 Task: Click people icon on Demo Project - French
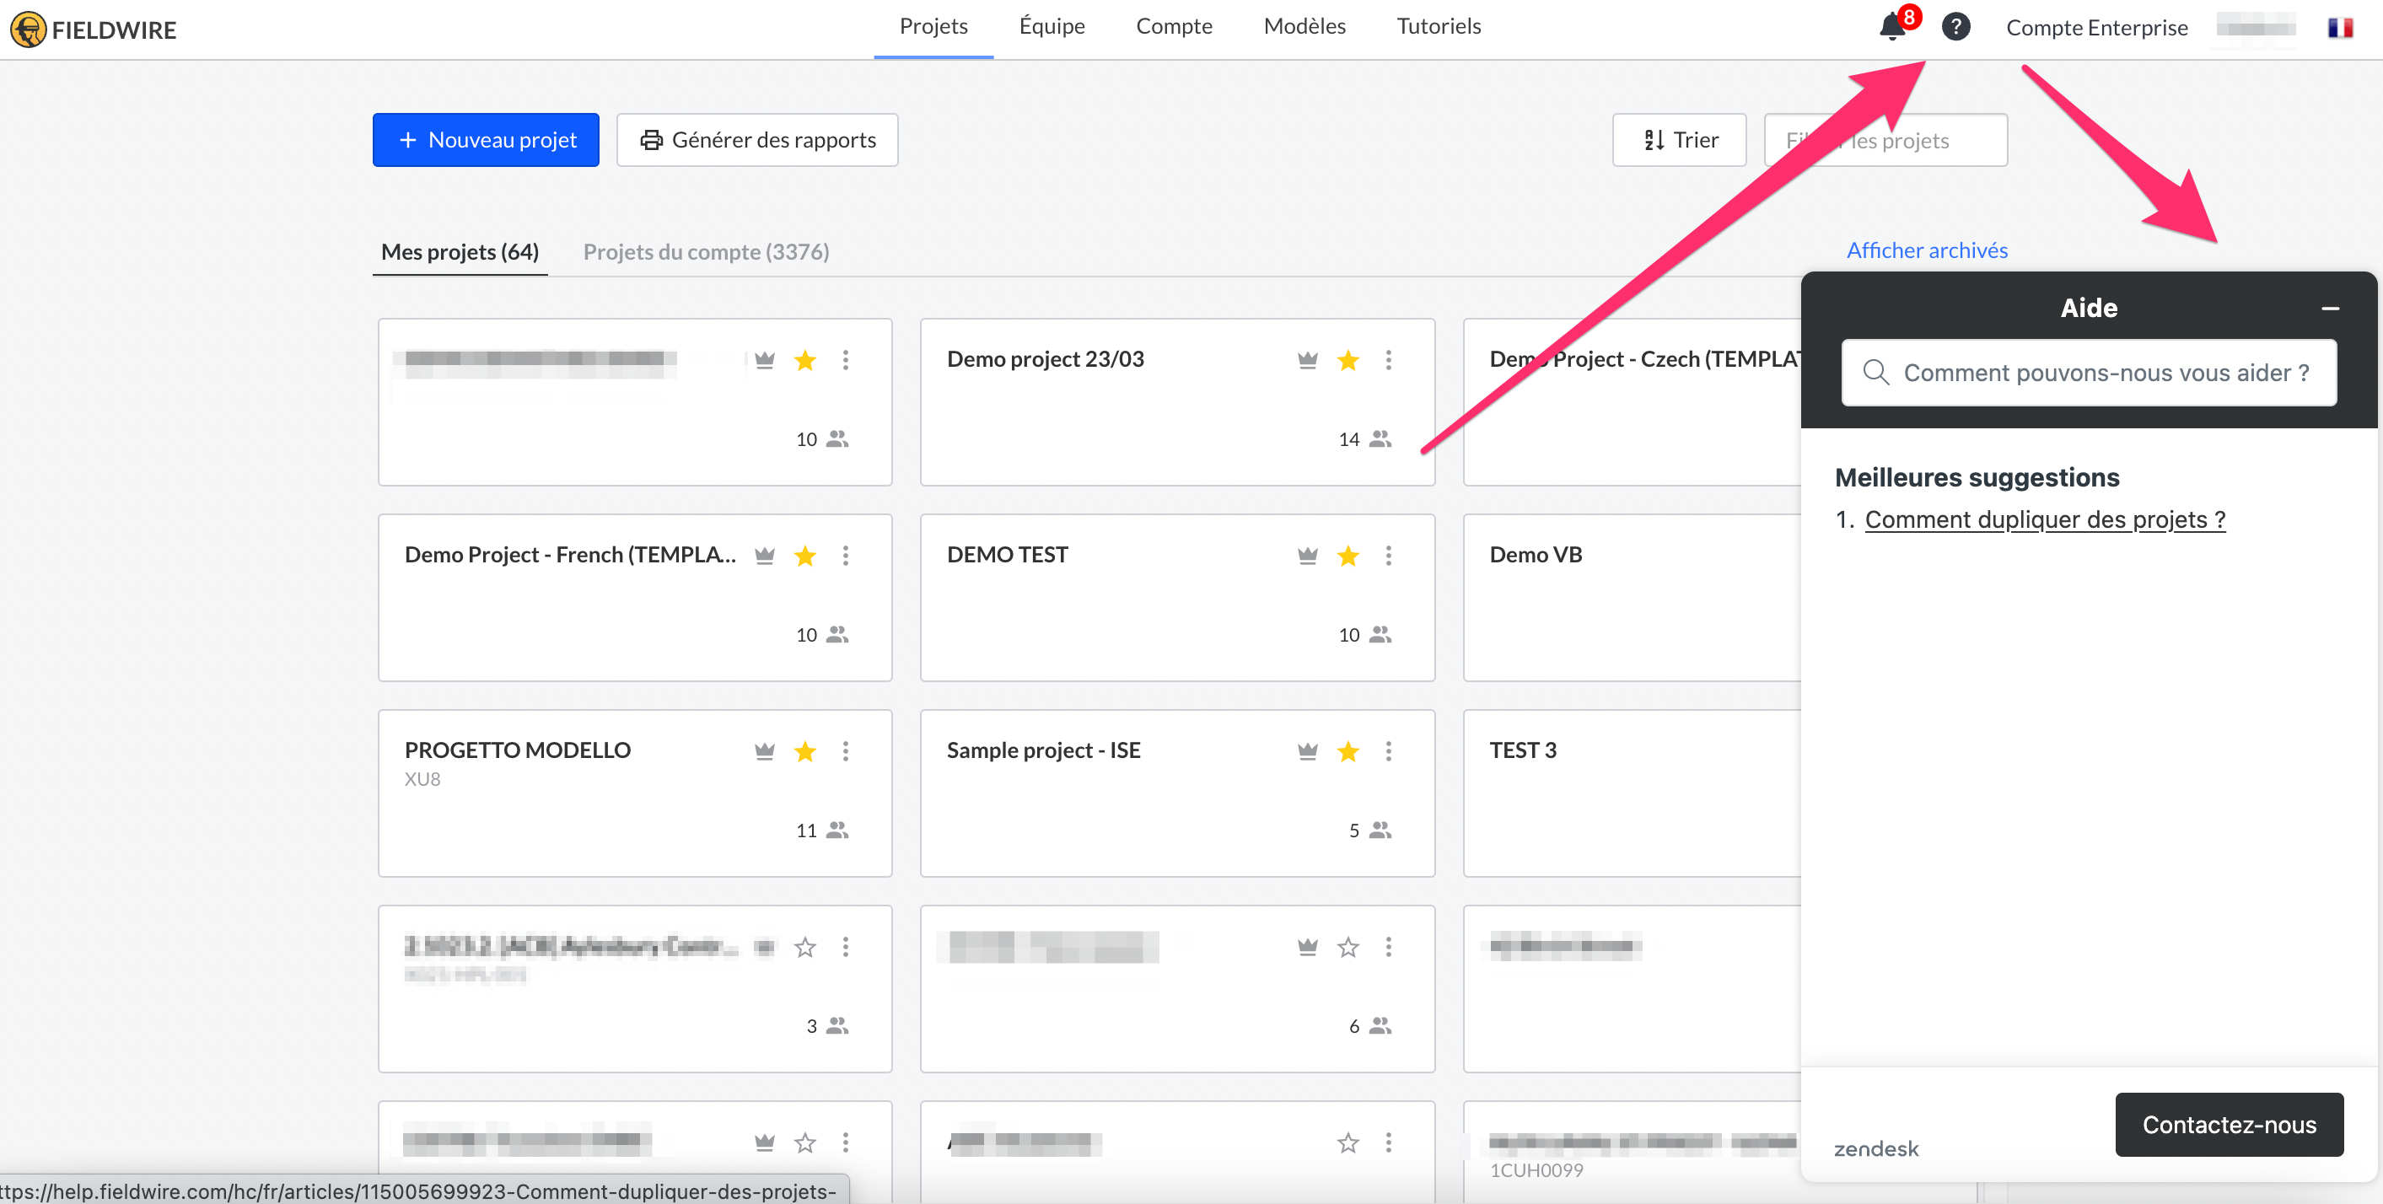836,634
